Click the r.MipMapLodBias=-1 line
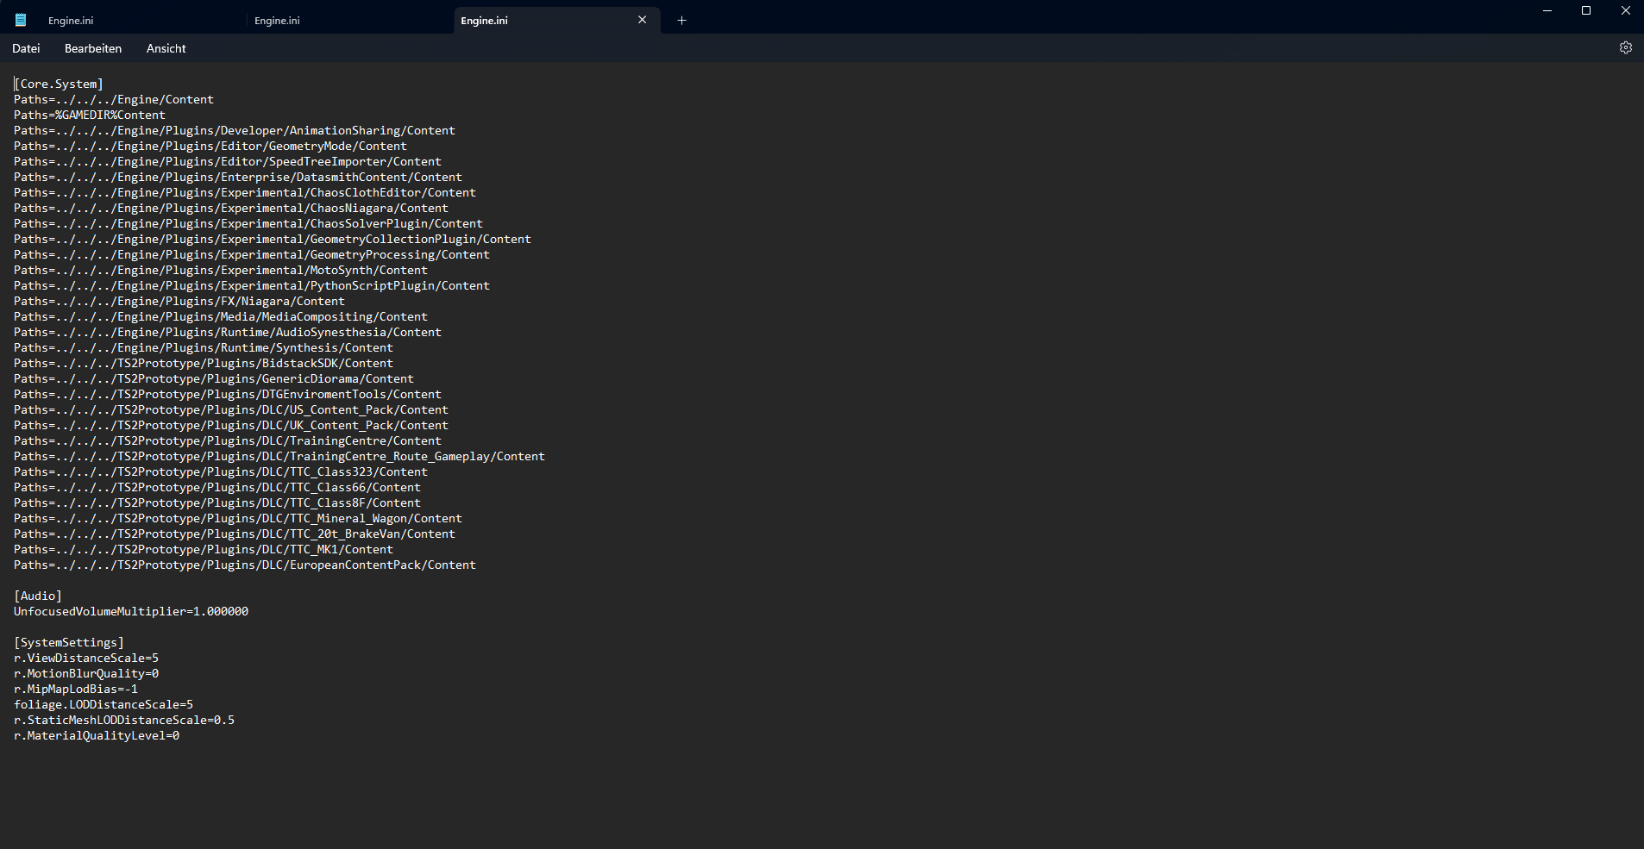The height and width of the screenshot is (849, 1644). pyautogui.click(x=76, y=689)
